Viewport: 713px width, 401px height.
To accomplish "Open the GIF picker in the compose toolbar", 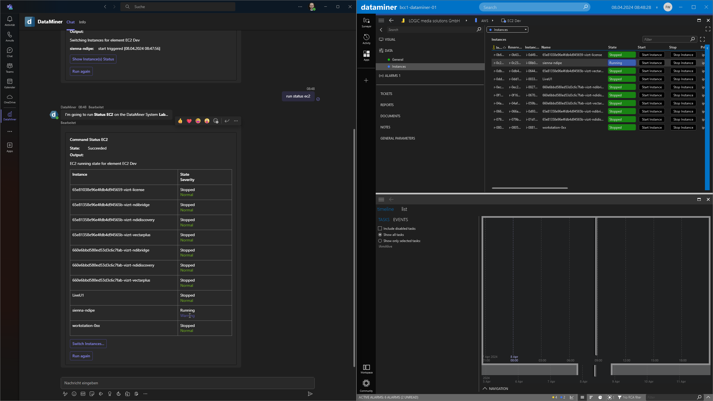I will [83, 394].
